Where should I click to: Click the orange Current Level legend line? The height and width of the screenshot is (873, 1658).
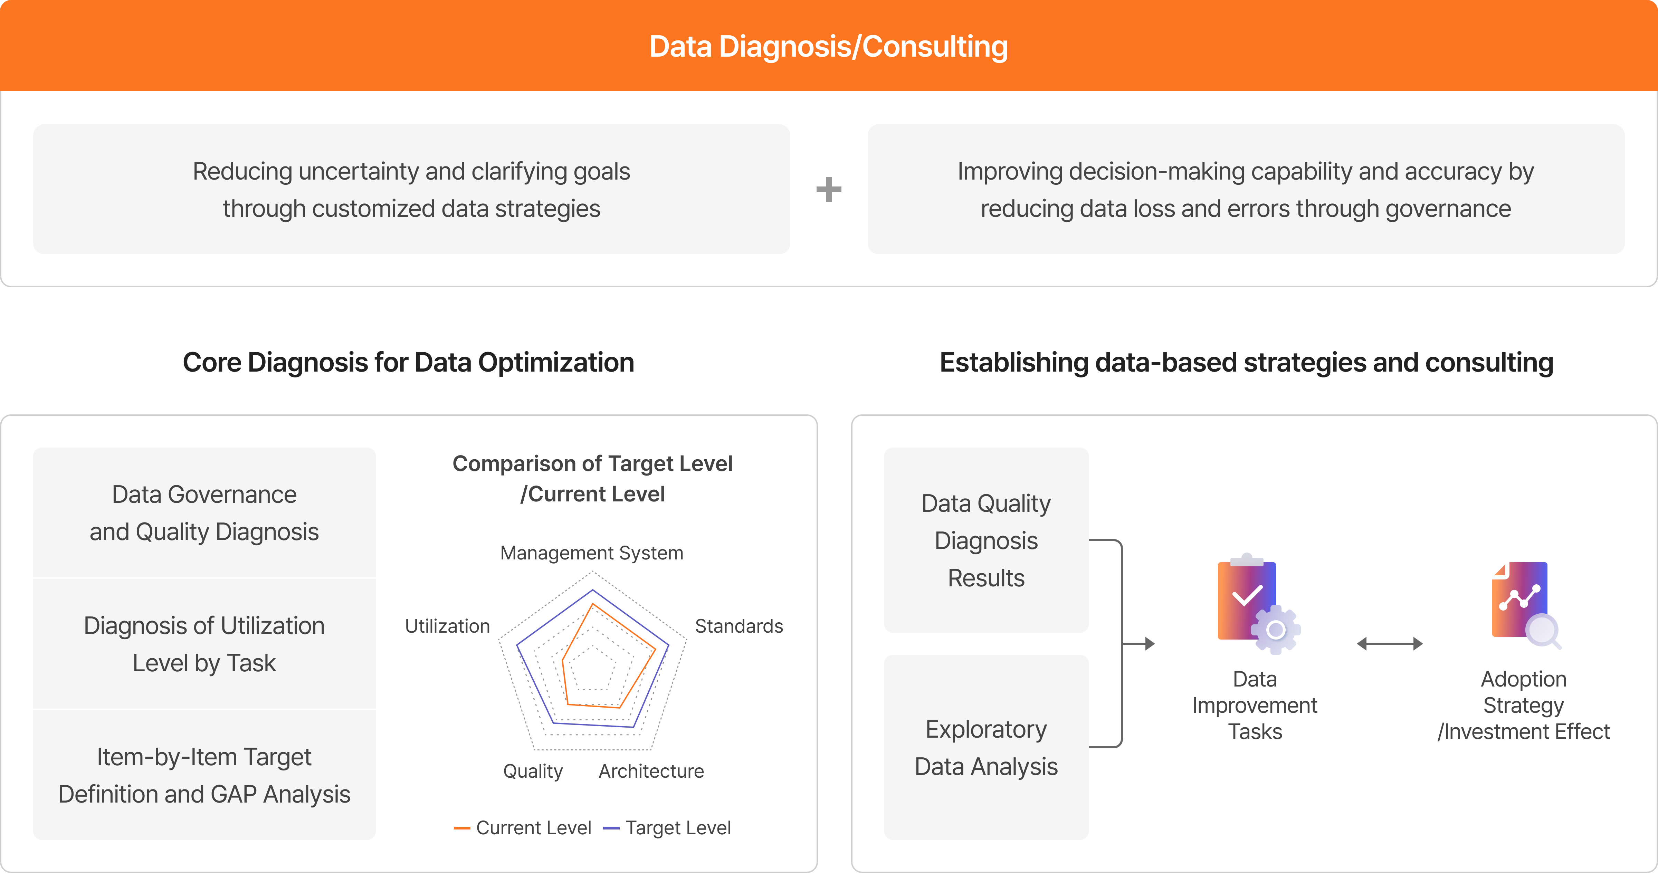point(461,828)
